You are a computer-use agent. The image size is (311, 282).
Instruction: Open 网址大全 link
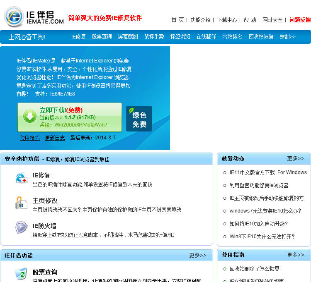(272, 20)
